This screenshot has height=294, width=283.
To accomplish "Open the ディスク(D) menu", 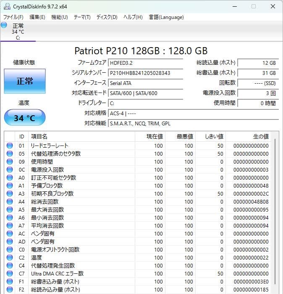I will coord(107,17).
